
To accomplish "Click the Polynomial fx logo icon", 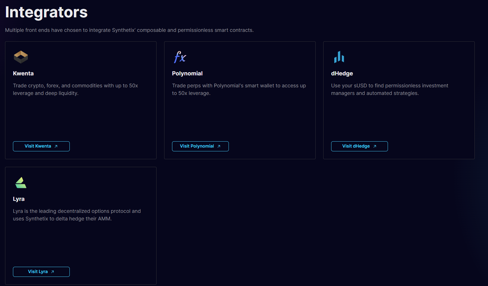I will [x=180, y=57].
